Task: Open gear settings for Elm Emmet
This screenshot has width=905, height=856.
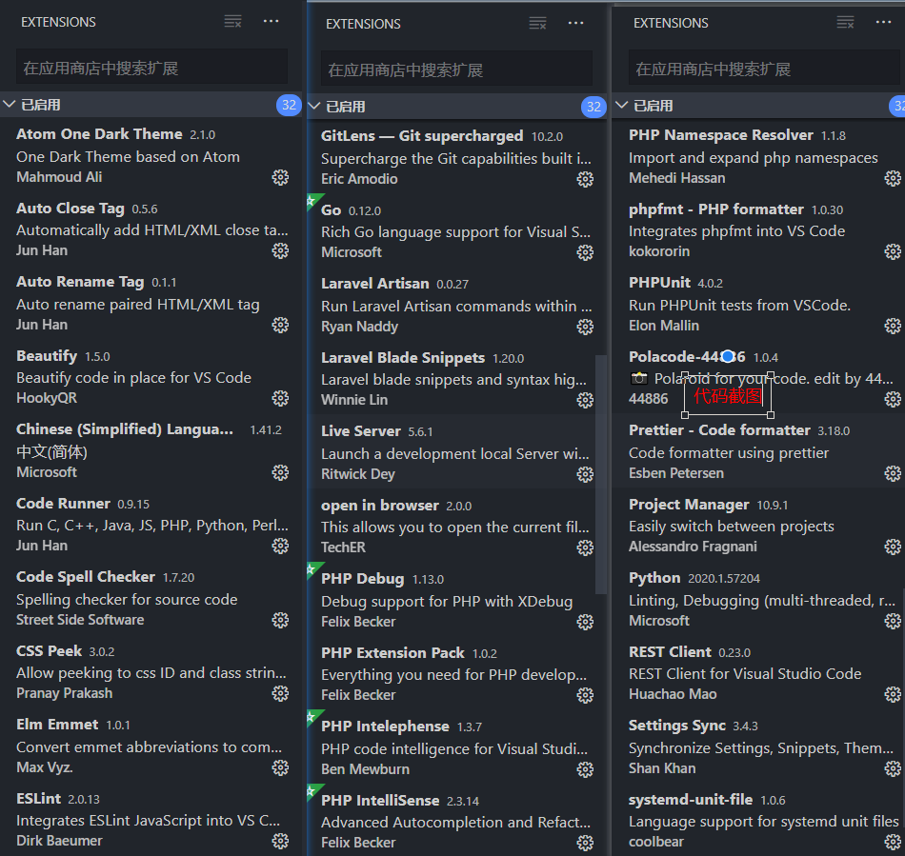Action: tap(280, 767)
